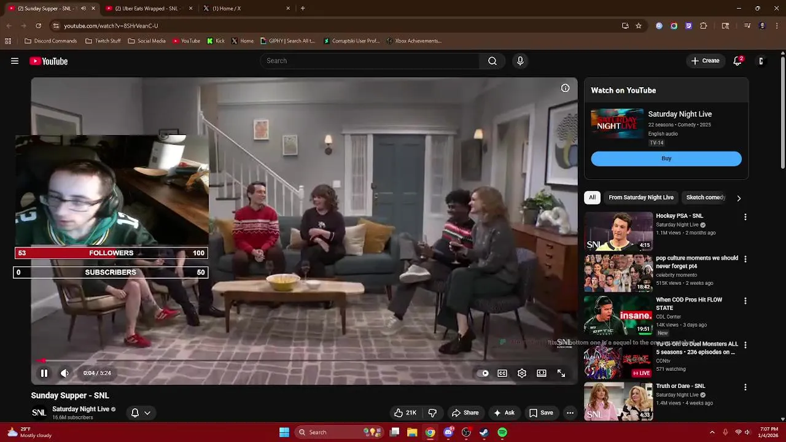Viewport: 786px width, 442px height.
Task: Switch to theater mode
Action: click(542, 373)
